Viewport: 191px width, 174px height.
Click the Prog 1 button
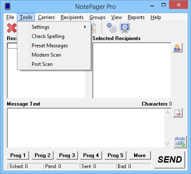[18, 155]
